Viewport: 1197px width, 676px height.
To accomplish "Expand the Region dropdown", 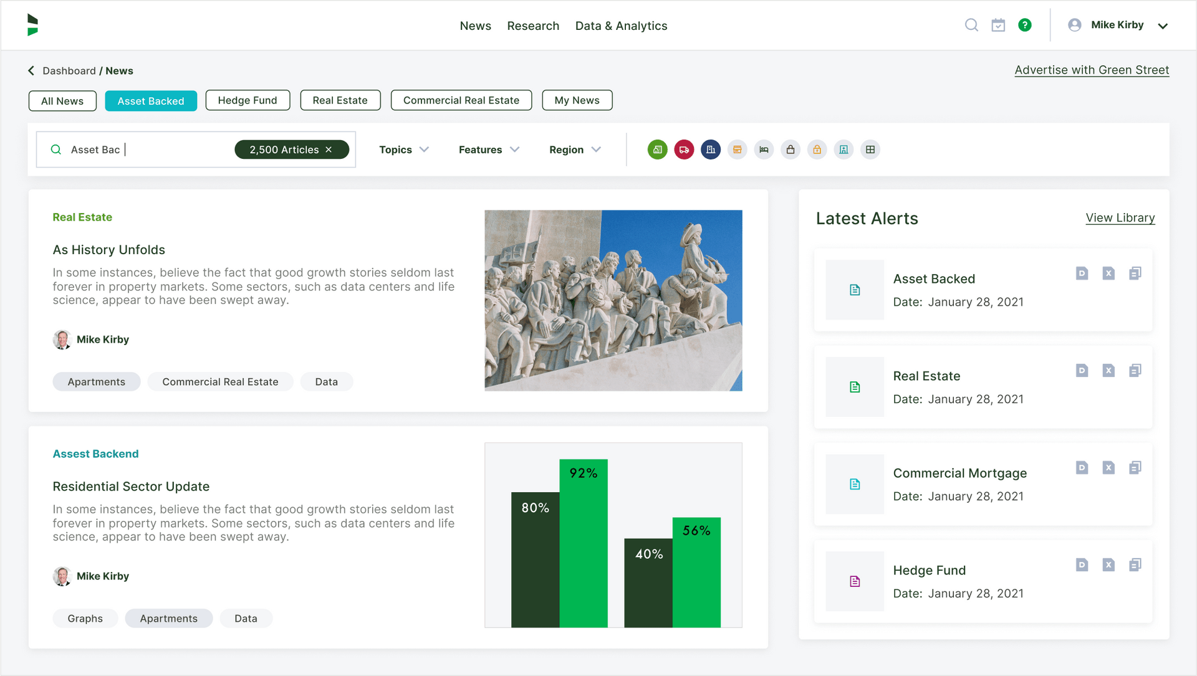I will click(575, 150).
